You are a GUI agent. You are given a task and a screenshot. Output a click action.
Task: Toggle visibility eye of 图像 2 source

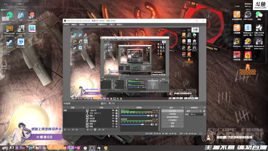[113, 123]
